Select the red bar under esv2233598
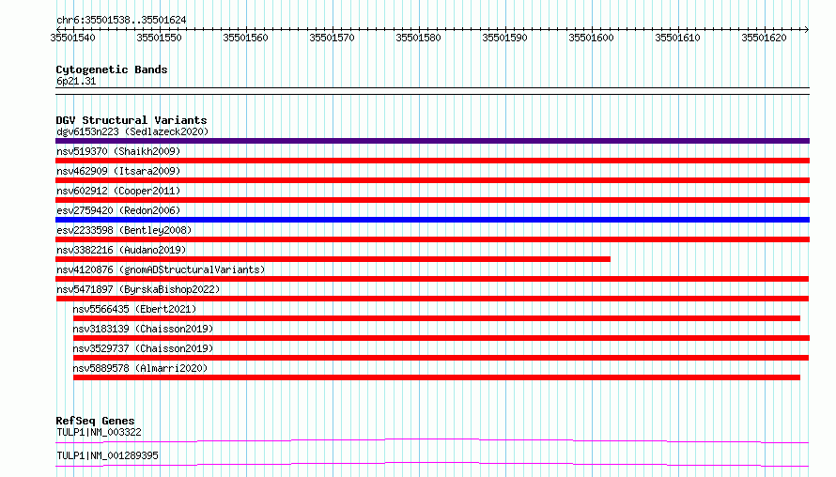 tap(432, 239)
